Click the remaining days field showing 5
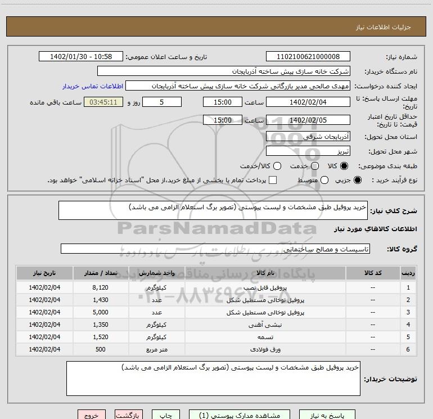 [162, 102]
